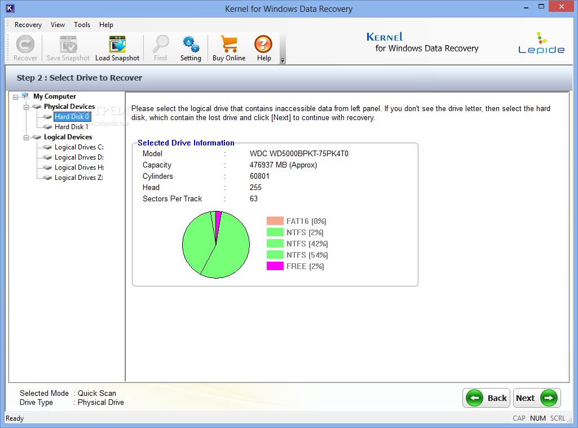Click the Selected Drive Information heading
578x428 pixels.
[x=186, y=143]
